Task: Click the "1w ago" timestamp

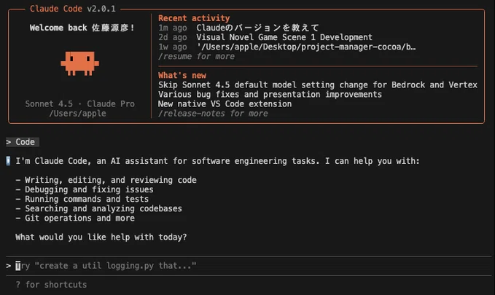Action: coord(173,47)
